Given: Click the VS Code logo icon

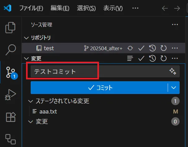Looking at the screenshot, I should click(7, 8).
